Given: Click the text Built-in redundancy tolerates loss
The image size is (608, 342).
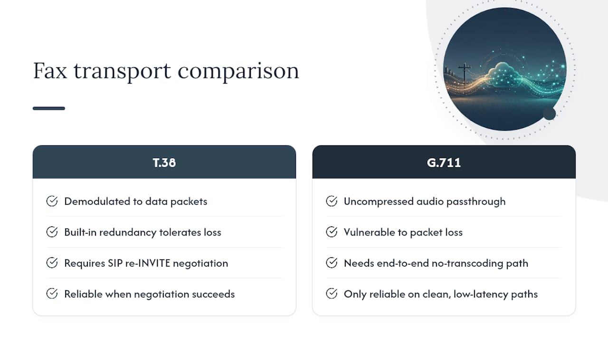Looking at the screenshot, I should [143, 232].
